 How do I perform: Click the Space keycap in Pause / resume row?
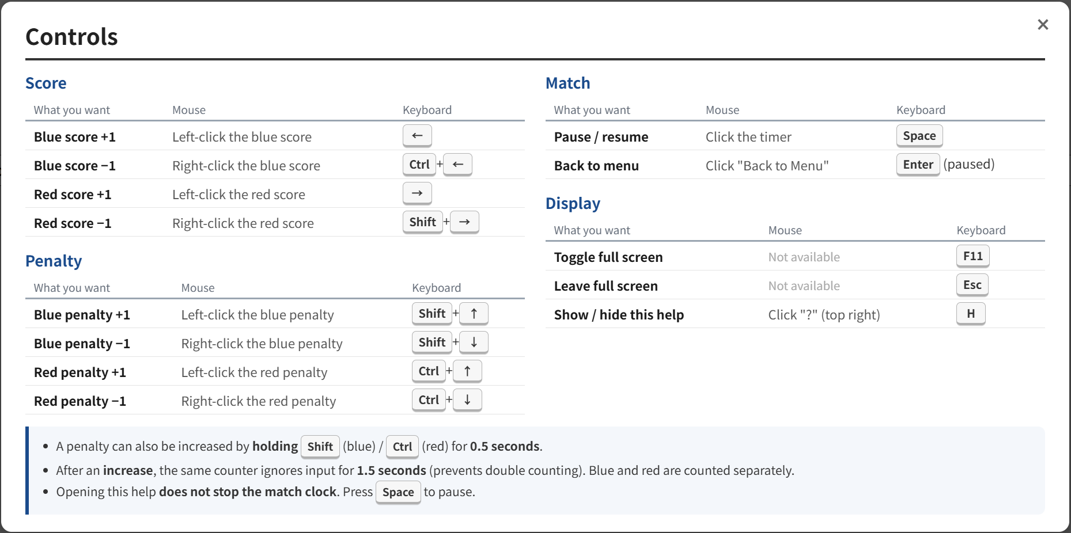coord(919,136)
